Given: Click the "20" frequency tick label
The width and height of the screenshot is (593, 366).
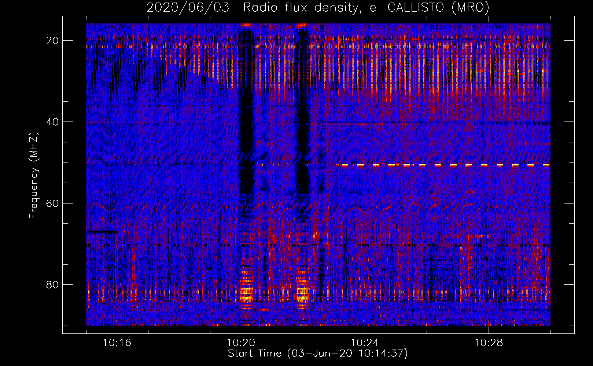Looking at the screenshot, I should click(x=53, y=41).
